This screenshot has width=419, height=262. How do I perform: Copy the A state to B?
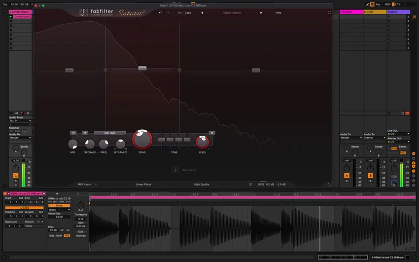click(x=188, y=12)
